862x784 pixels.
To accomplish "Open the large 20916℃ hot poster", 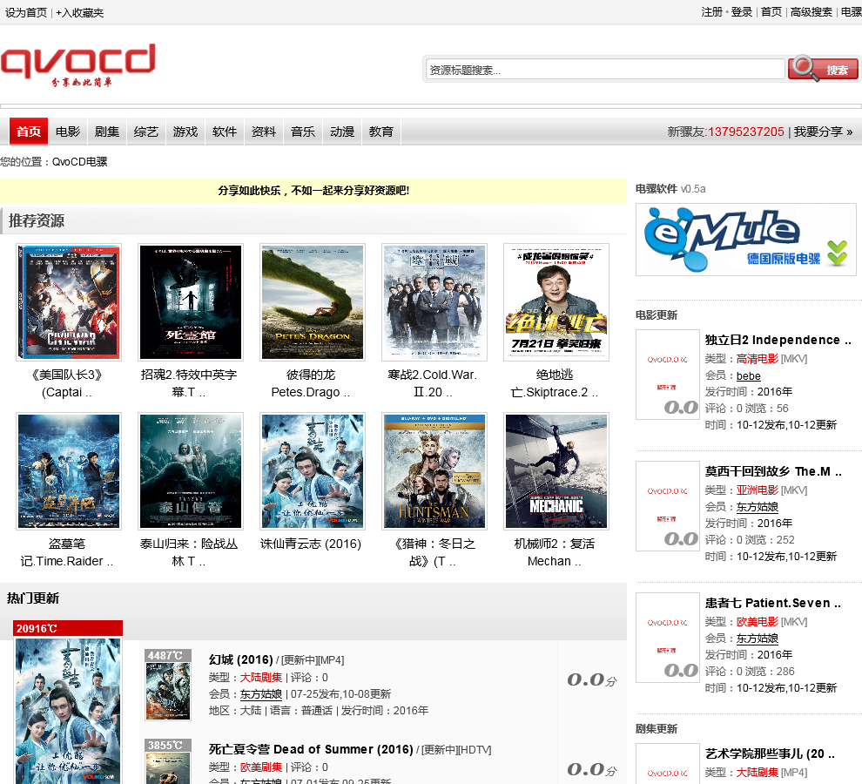I will click(x=68, y=710).
